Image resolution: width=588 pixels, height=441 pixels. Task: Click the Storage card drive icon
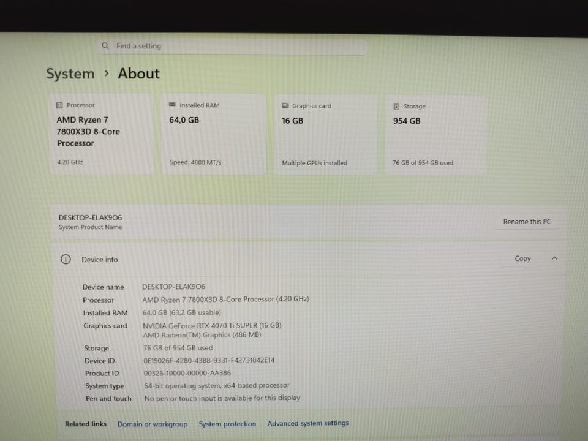tap(396, 106)
